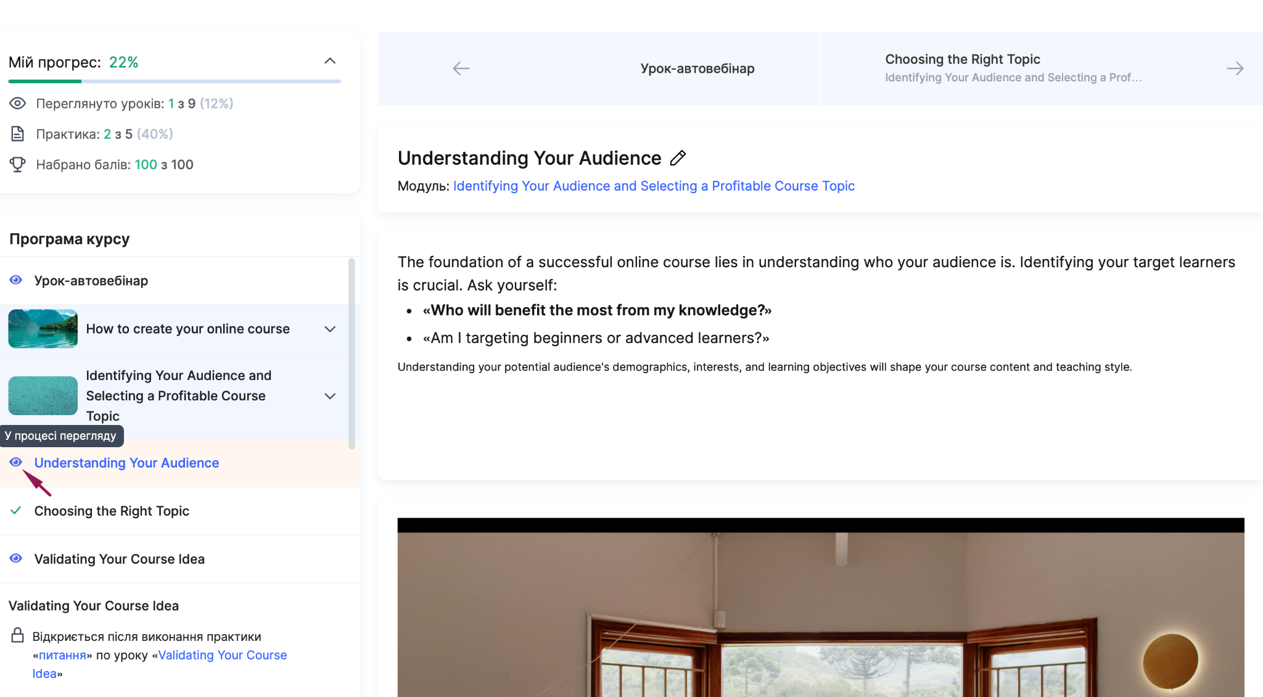Click the document icon next to Практика

pos(17,133)
